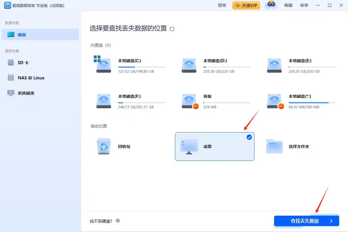The width and height of the screenshot is (348, 232).
Task: Open the 开通VIP upgrade page
Action: [x=246, y=5]
